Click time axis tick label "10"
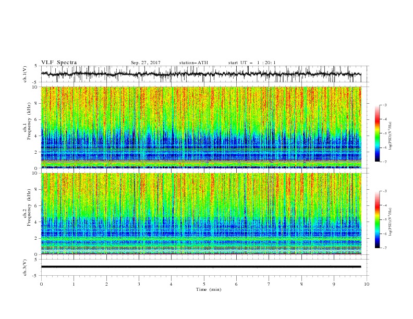This screenshot has width=413, height=319. click(x=367, y=284)
